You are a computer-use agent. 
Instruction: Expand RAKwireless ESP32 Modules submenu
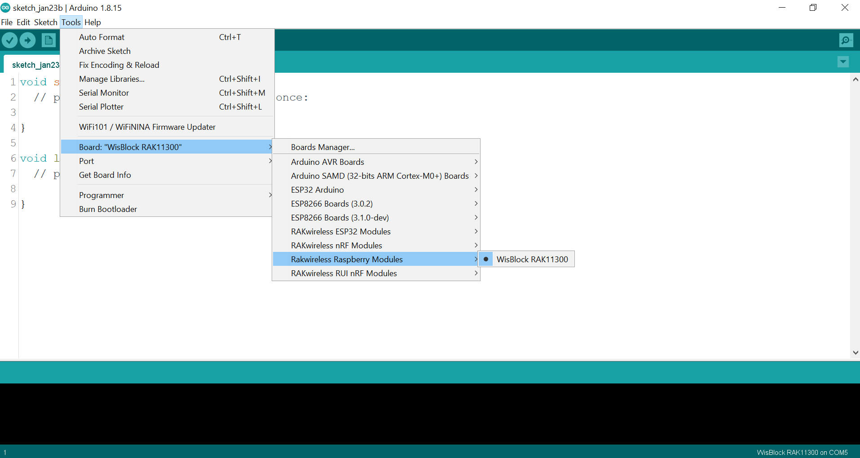[x=376, y=232]
